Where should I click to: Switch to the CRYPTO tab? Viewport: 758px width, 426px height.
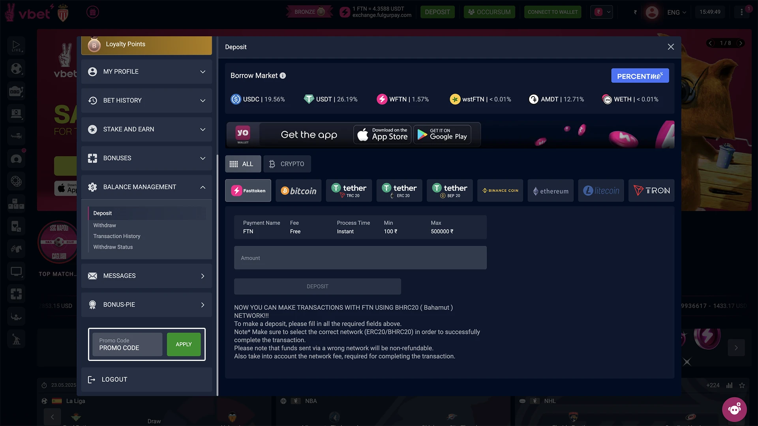coord(287,164)
